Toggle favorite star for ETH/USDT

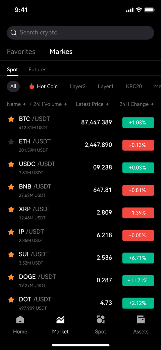point(11,142)
